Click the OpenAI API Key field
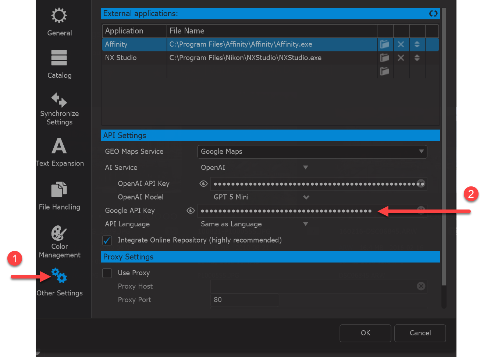 click(x=319, y=184)
